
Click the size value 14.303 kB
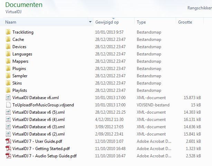pyautogui.click(x=192, y=112)
